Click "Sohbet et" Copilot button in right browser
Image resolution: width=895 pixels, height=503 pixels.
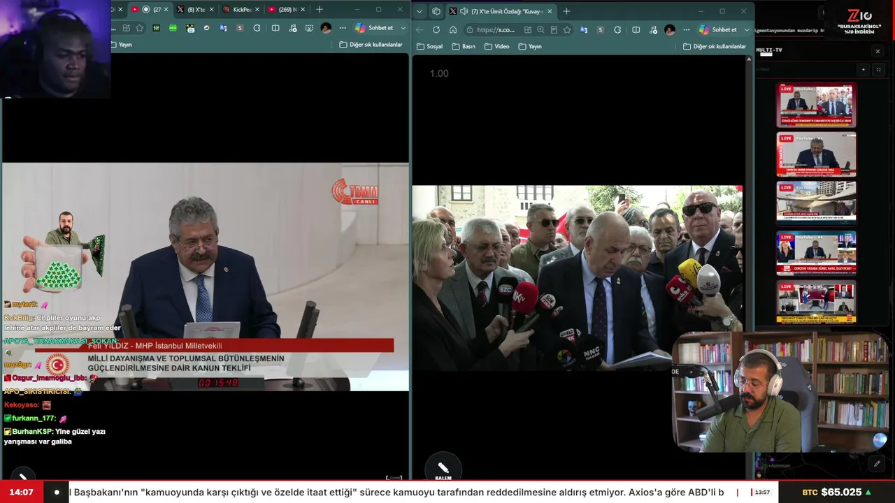click(x=718, y=30)
